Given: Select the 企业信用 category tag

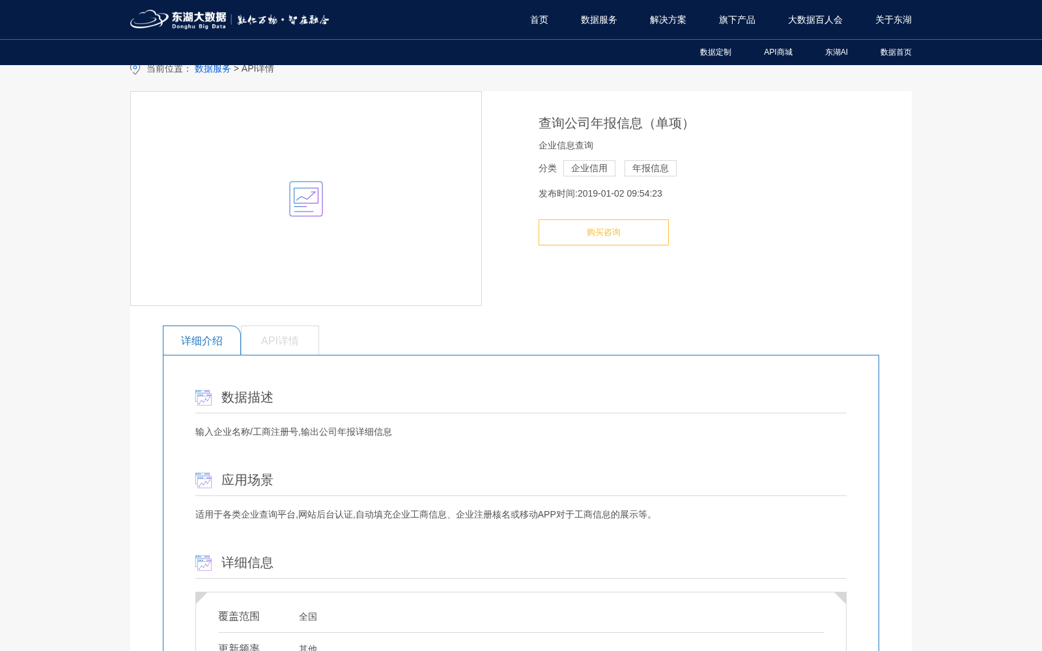Looking at the screenshot, I should click(x=589, y=168).
